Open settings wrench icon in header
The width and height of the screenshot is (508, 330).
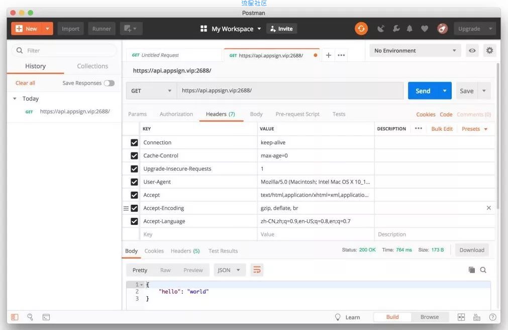[396, 29]
